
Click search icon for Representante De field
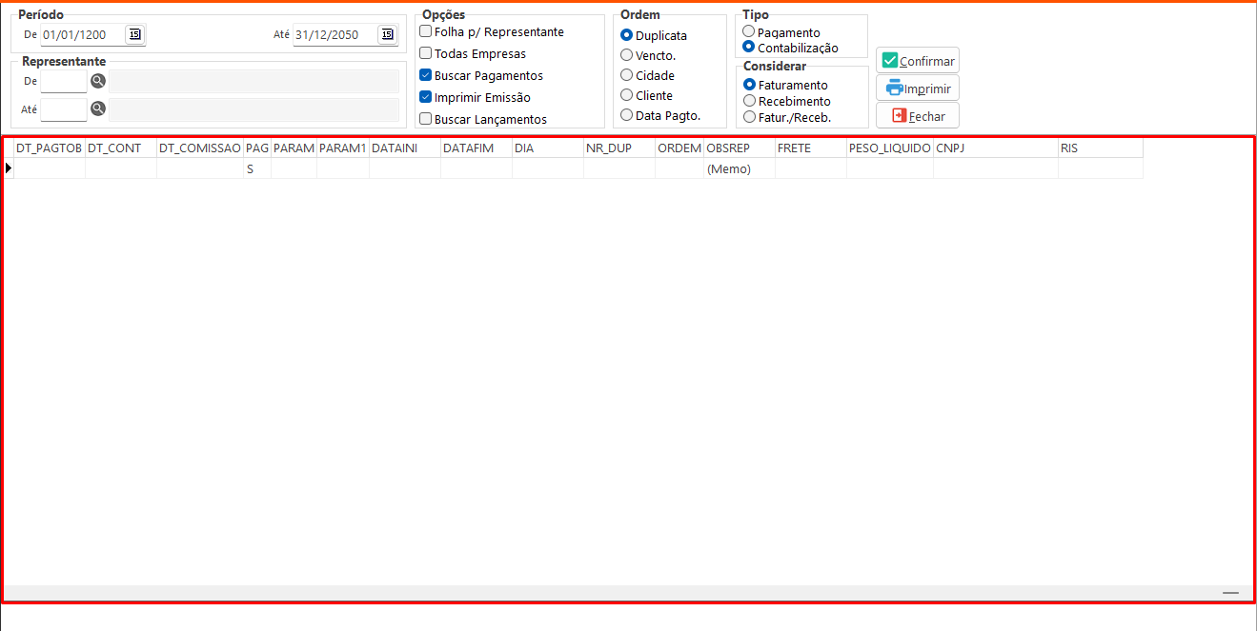pyautogui.click(x=98, y=82)
